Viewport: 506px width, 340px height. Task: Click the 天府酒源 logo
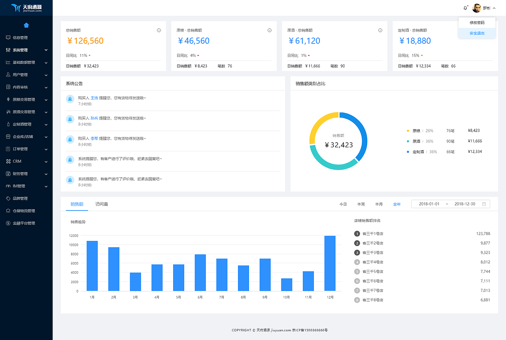click(x=26, y=8)
